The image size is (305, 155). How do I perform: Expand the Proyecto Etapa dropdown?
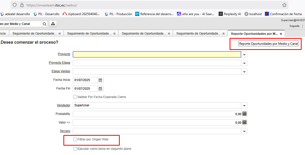click(x=244, y=63)
